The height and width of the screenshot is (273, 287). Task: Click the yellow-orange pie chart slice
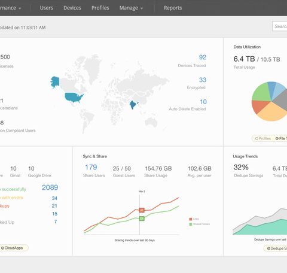(x=272, y=113)
